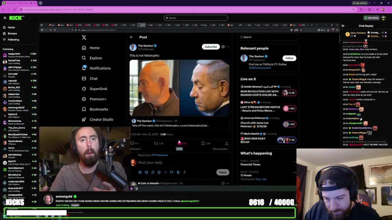Open View quotes link
The image size is (392, 220).
tap(221, 149)
